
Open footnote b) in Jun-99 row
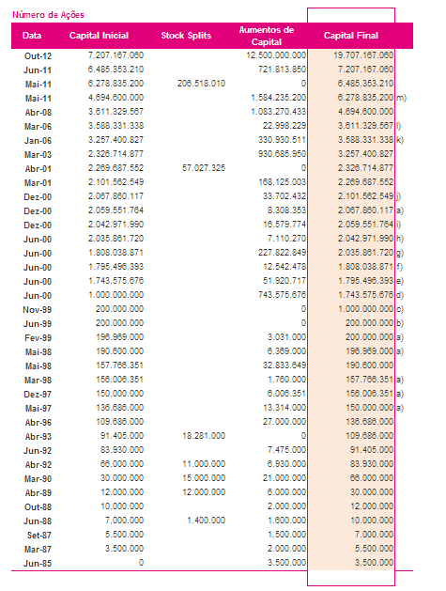click(400, 323)
